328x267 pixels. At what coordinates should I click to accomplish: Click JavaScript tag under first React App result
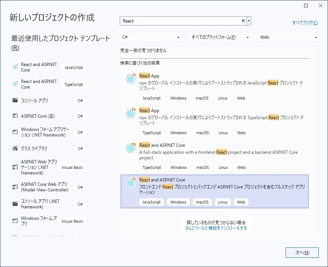151,98
